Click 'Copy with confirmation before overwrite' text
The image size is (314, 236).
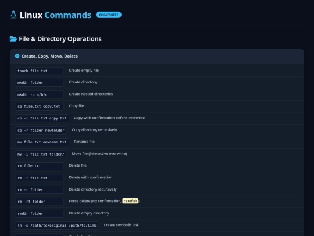109,118
